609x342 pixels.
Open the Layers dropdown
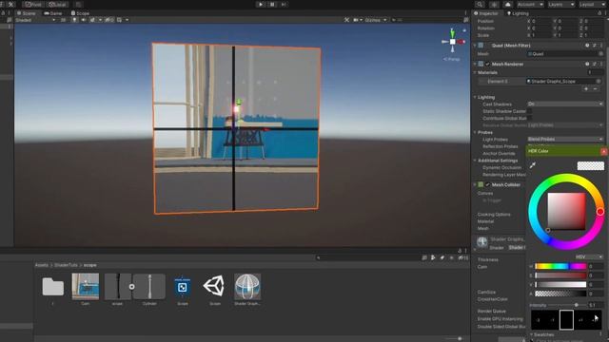(x=561, y=4)
